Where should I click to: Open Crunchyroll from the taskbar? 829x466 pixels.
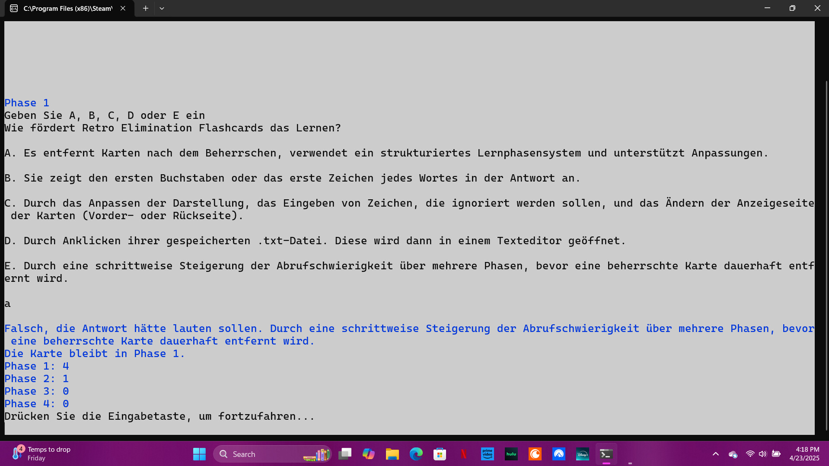click(x=535, y=454)
